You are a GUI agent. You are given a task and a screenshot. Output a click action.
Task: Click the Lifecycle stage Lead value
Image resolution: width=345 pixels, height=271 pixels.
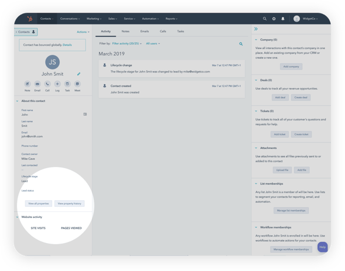click(x=25, y=181)
